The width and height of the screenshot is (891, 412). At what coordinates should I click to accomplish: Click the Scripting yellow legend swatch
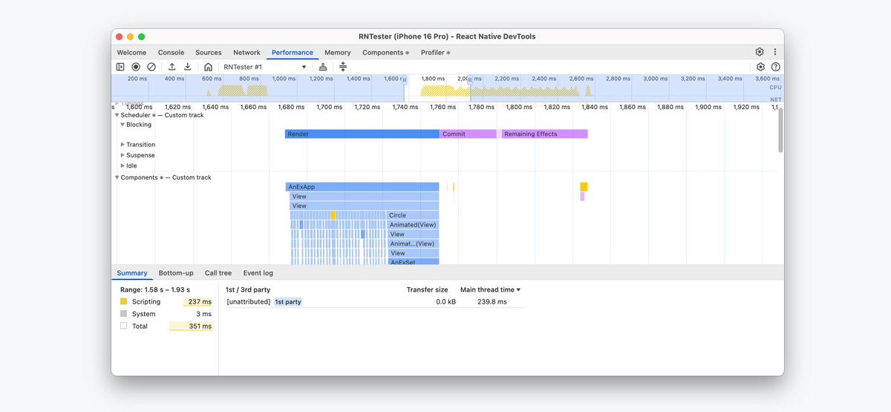(x=124, y=302)
